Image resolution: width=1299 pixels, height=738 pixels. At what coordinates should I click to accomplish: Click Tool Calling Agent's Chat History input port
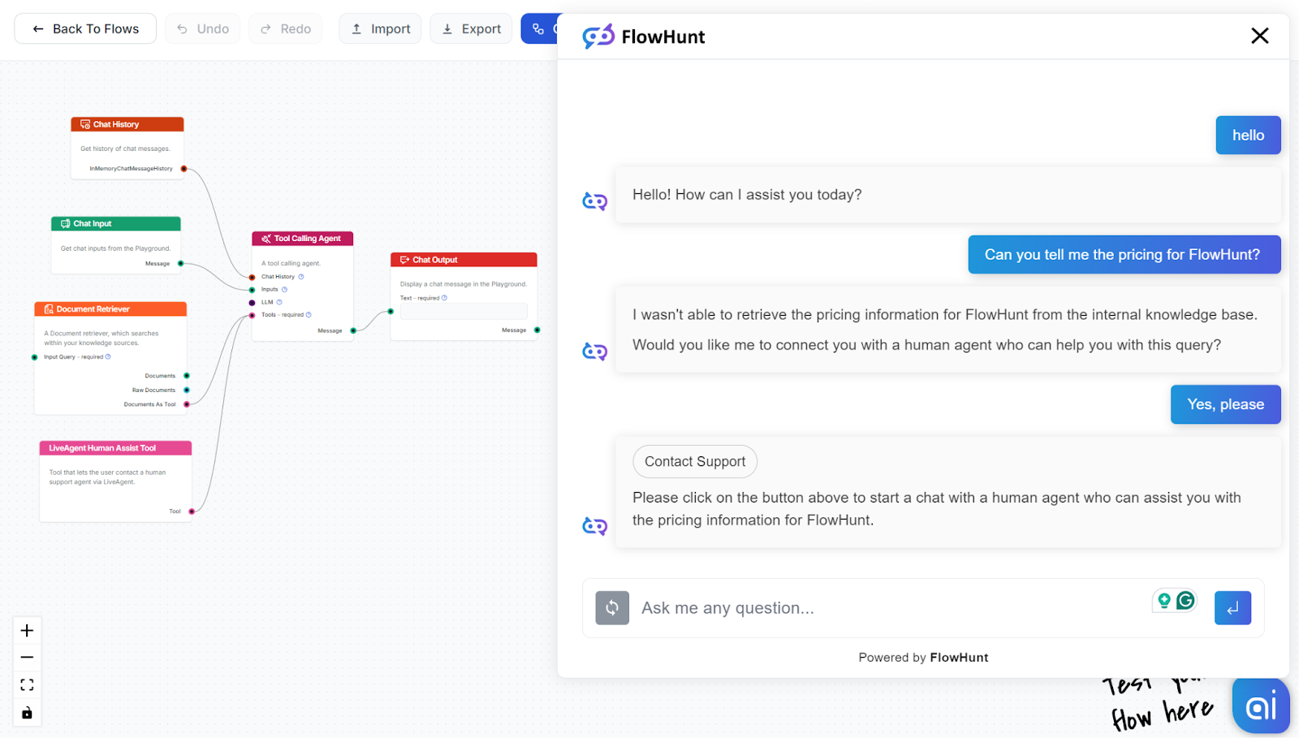(x=252, y=277)
